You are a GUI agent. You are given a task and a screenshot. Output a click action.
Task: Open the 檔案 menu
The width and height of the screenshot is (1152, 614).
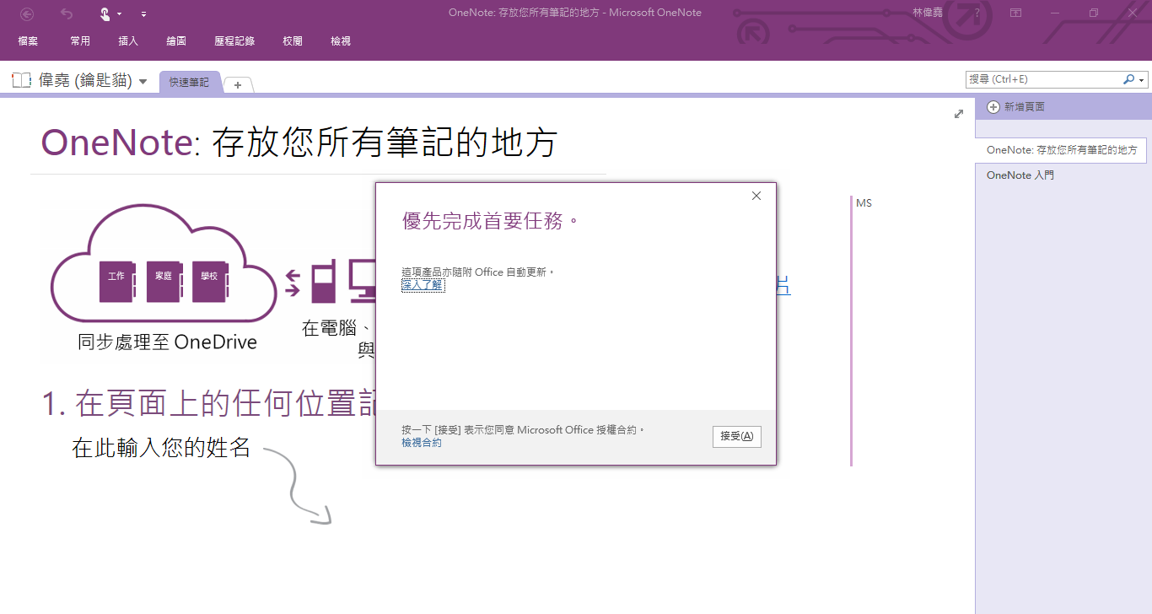pyautogui.click(x=28, y=40)
